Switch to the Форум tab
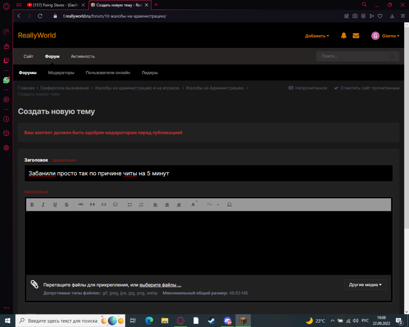This screenshot has height=327, width=409. coord(52,56)
